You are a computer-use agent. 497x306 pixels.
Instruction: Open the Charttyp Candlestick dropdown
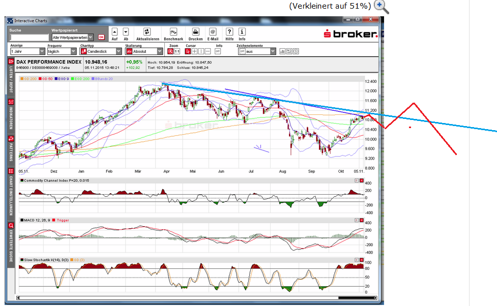(x=119, y=51)
